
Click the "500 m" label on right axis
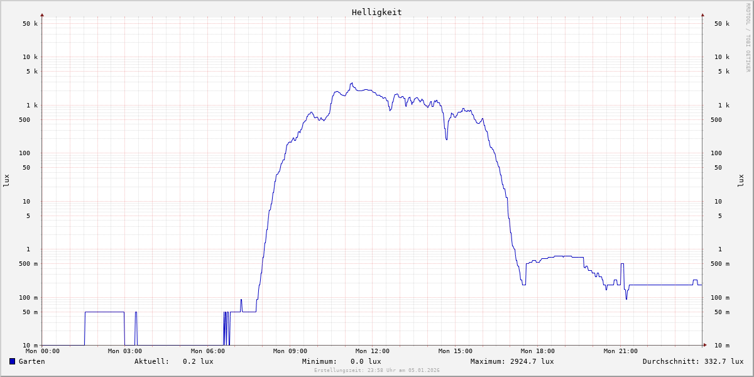click(720, 264)
